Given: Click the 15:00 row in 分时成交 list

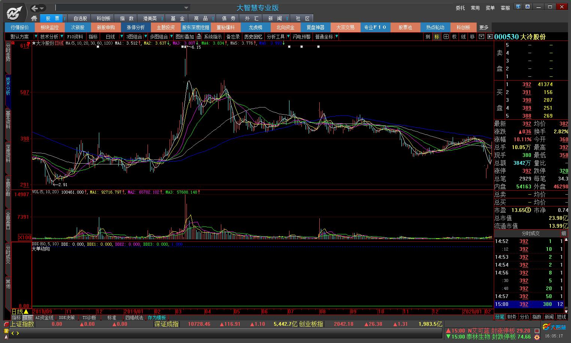Looking at the screenshot, I should [x=529, y=304].
